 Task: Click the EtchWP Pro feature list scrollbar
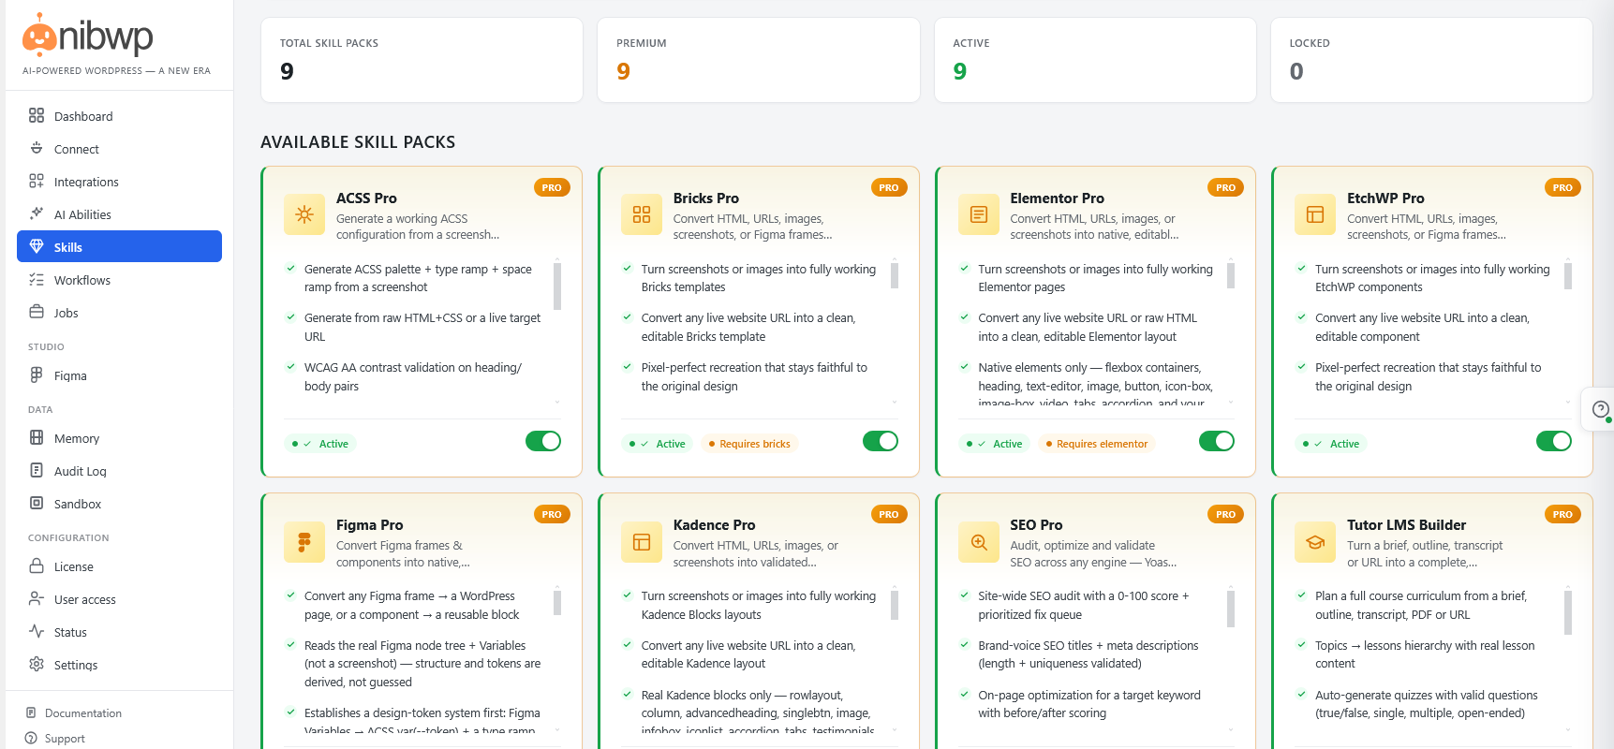click(x=1568, y=275)
